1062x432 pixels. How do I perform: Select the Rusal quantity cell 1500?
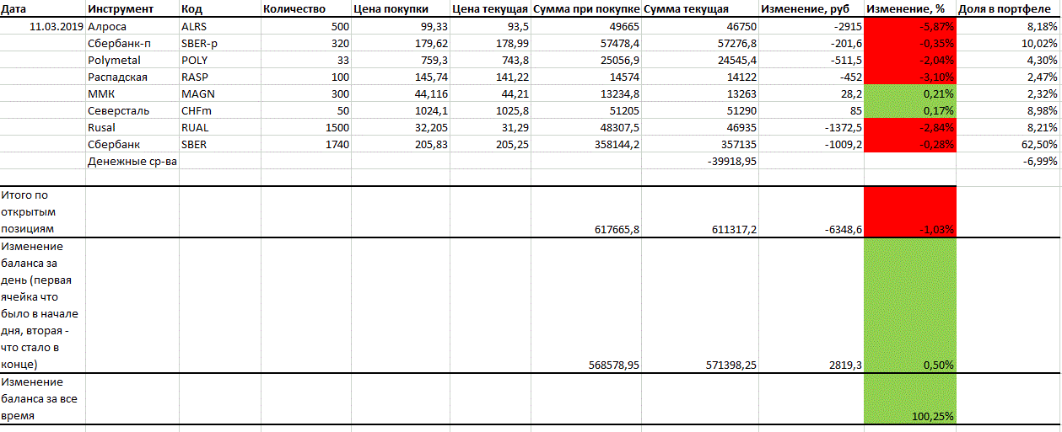(306, 127)
